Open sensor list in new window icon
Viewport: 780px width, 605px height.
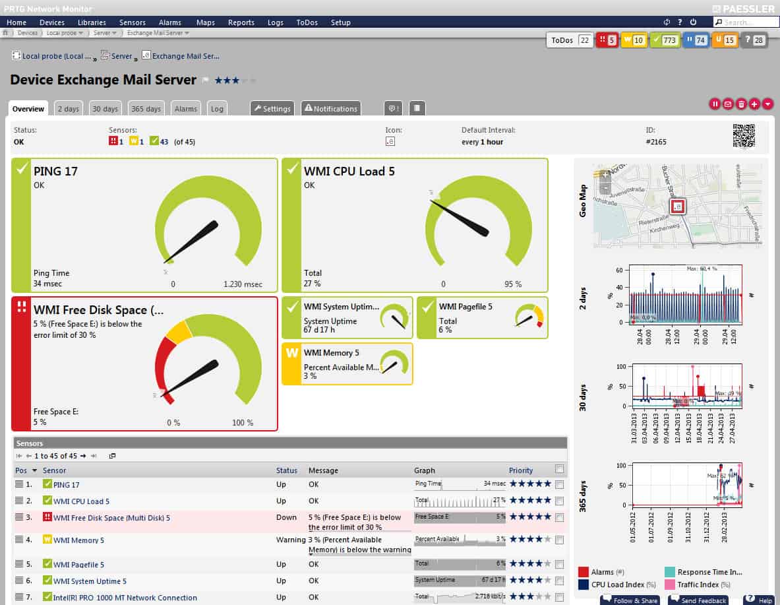[x=112, y=456]
